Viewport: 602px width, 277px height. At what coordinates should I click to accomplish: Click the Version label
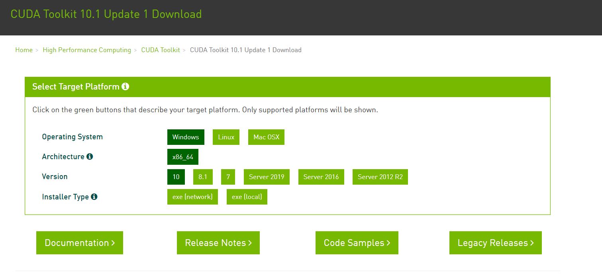(55, 177)
